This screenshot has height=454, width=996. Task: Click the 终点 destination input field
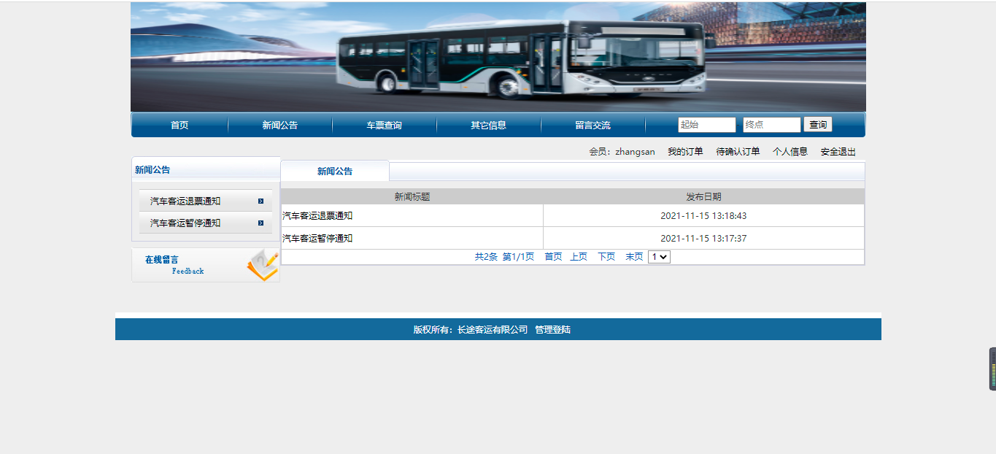(x=772, y=125)
